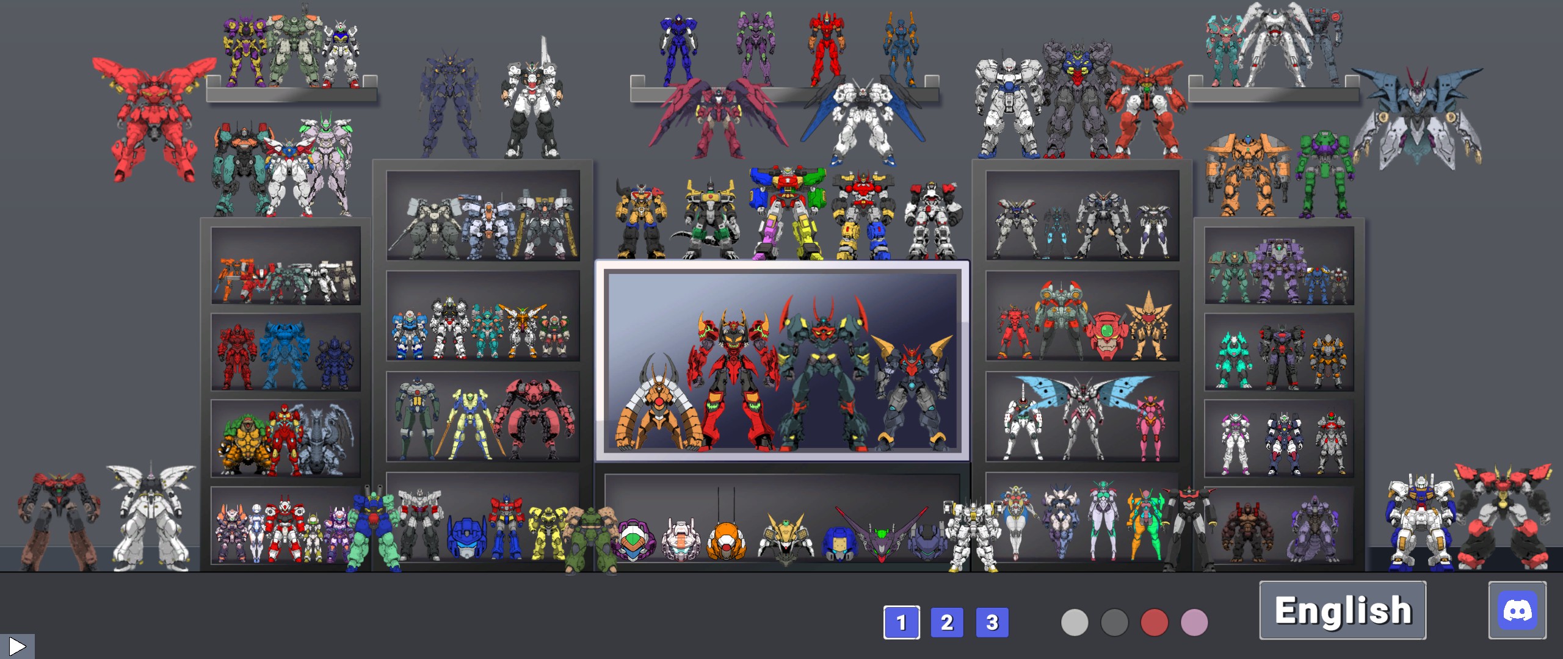Change language with the English button
This screenshot has width=1563, height=659.
(1343, 610)
